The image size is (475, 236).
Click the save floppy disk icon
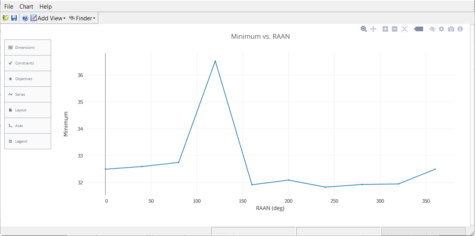point(14,18)
